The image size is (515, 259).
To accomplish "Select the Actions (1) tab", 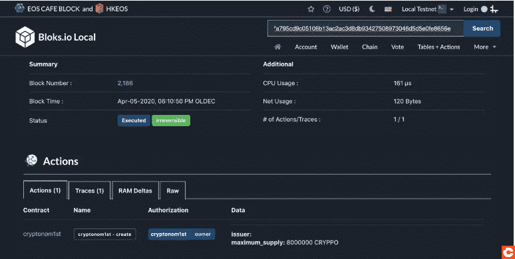I will (x=45, y=190).
